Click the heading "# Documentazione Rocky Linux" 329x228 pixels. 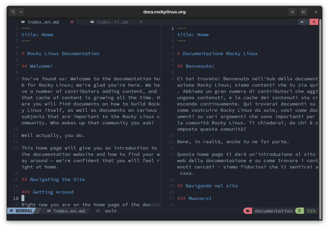(x=217, y=54)
